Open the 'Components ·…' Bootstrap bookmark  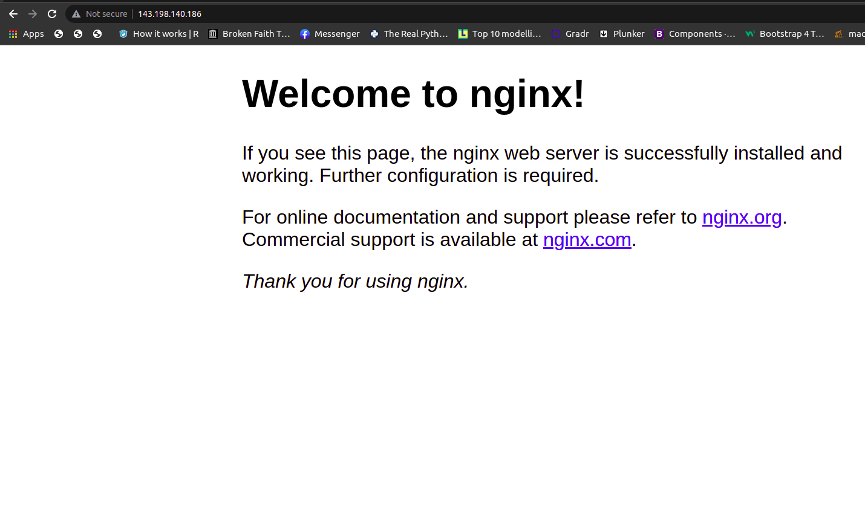click(x=694, y=34)
